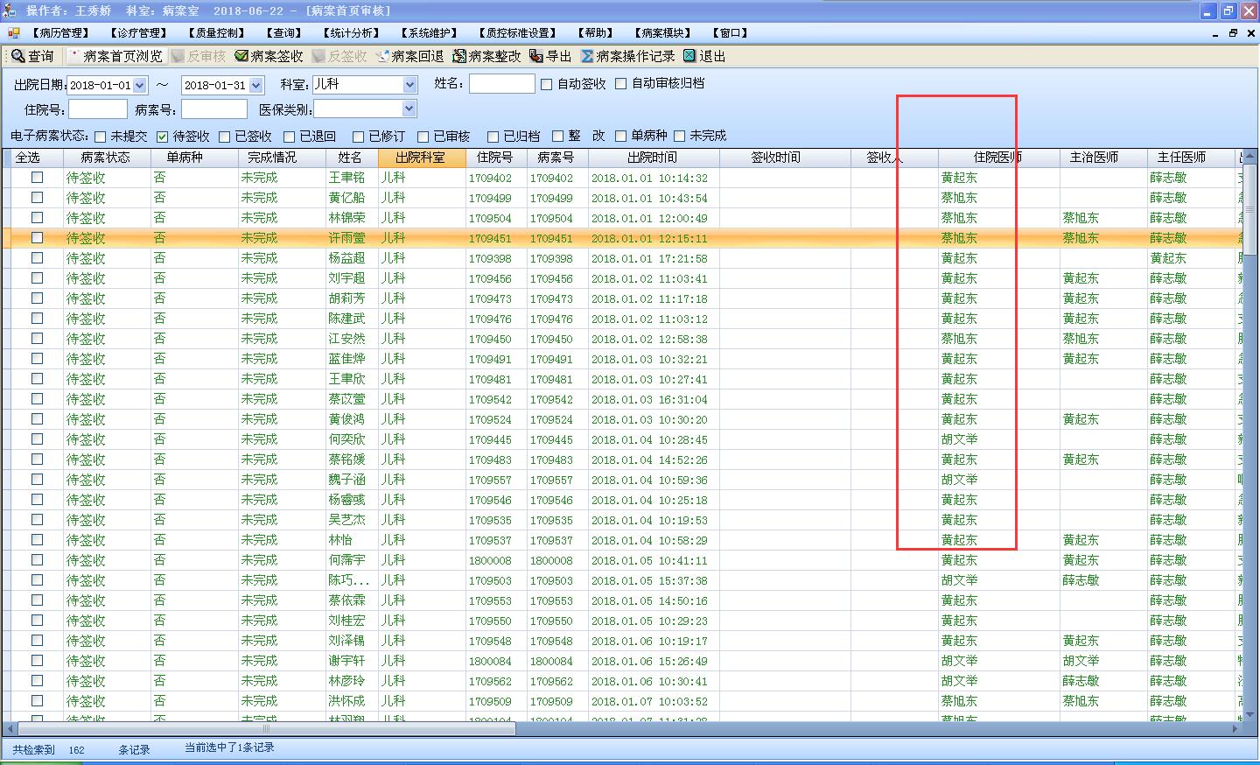Open the 帮助 menu

point(596,33)
